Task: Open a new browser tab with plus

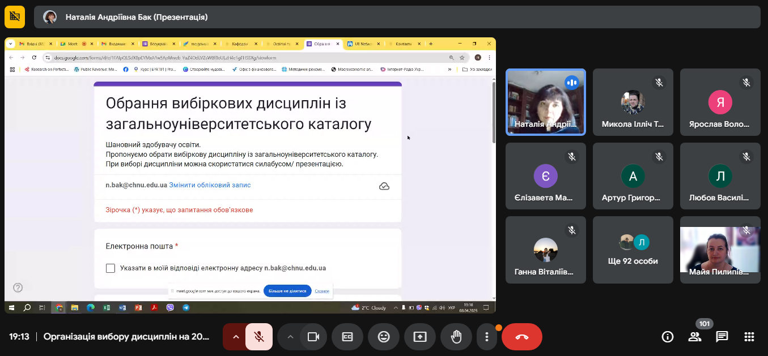Action: tap(431, 44)
